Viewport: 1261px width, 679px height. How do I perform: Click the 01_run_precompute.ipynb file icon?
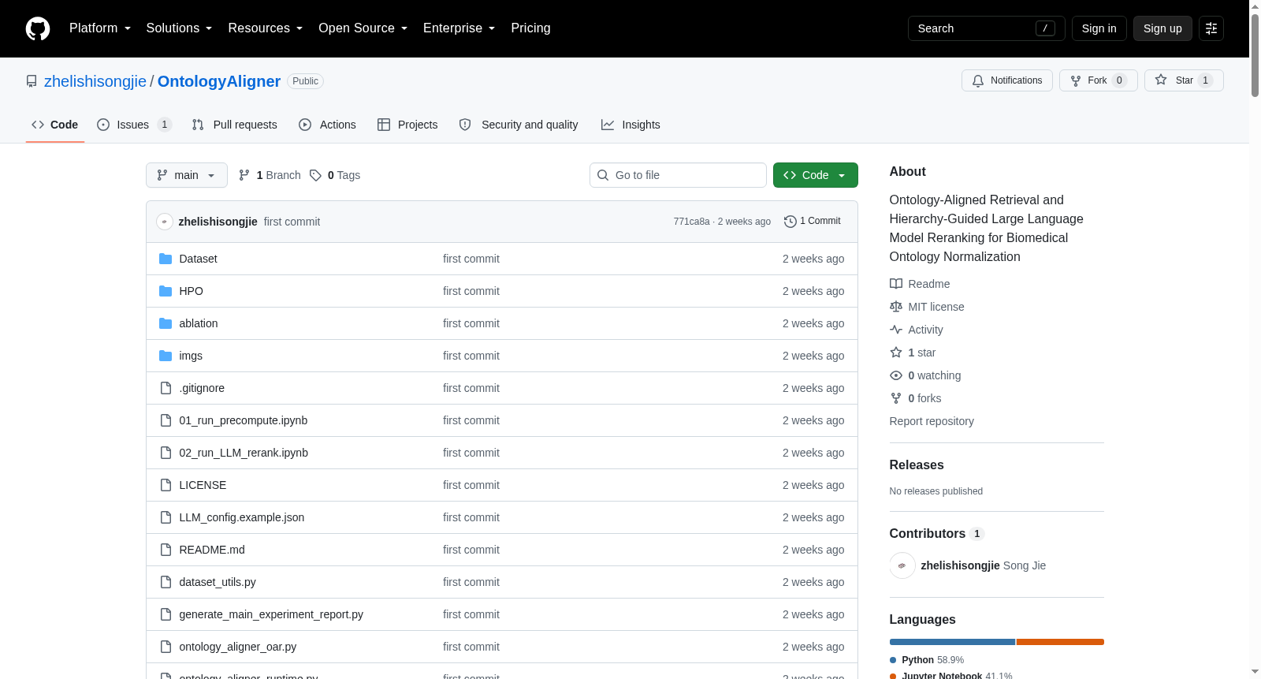[166, 420]
